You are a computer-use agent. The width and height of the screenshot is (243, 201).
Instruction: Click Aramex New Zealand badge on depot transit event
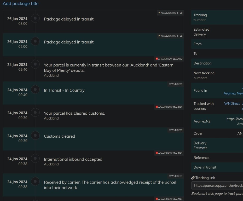(x=169, y=59)
